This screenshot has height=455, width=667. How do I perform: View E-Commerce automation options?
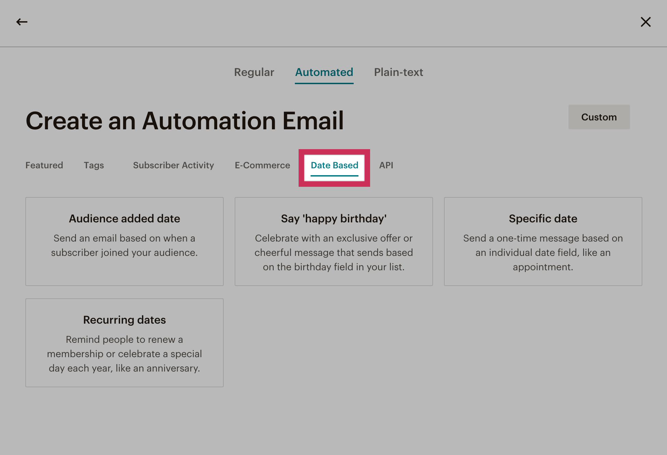pyautogui.click(x=262, y=165)
